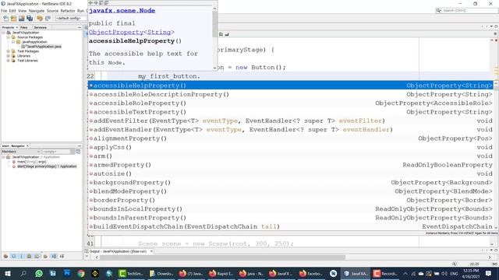Select armedProperty() completion item
The image size is (499, 280).
coord(291,165)
